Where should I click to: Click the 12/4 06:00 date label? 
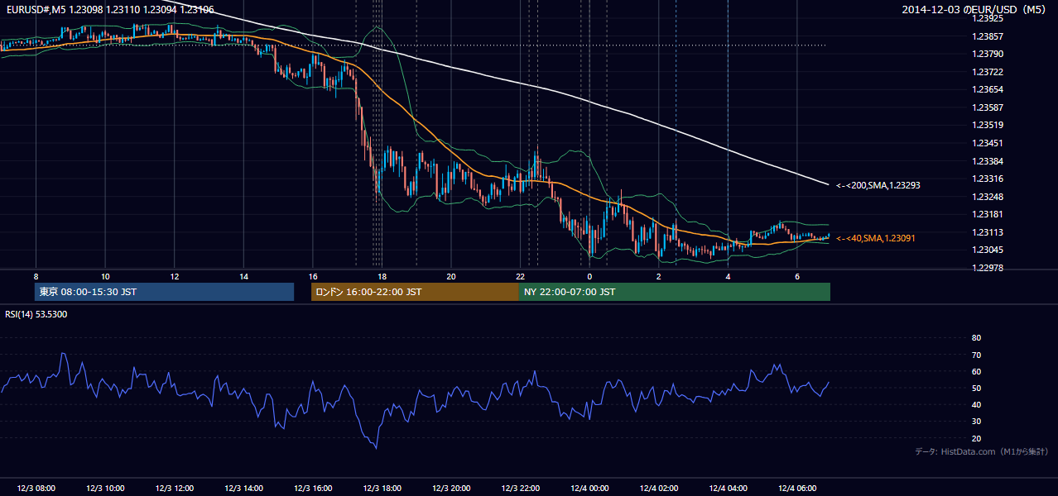click(x=796, y=489)
